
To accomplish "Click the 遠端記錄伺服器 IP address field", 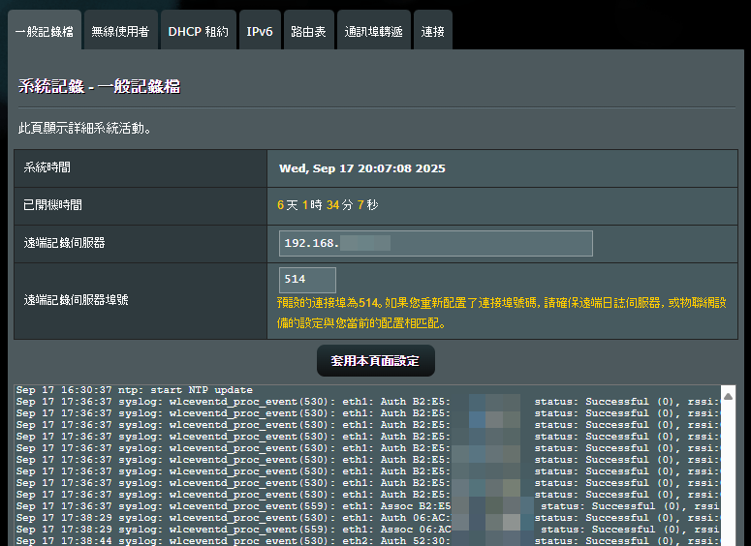I will point(435,243).
